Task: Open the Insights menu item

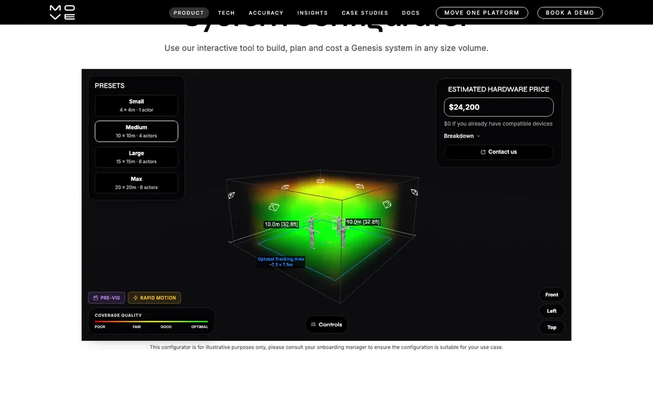Action: pyautogui.click(x=312, y=13)
